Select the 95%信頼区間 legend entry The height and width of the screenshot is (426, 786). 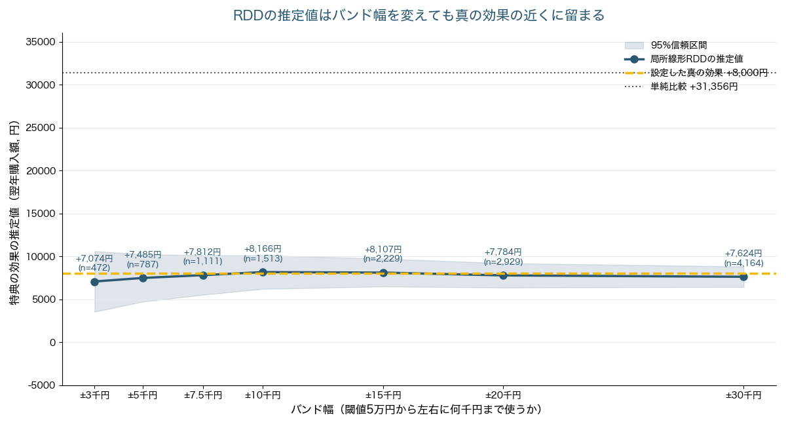pos(666,45)
